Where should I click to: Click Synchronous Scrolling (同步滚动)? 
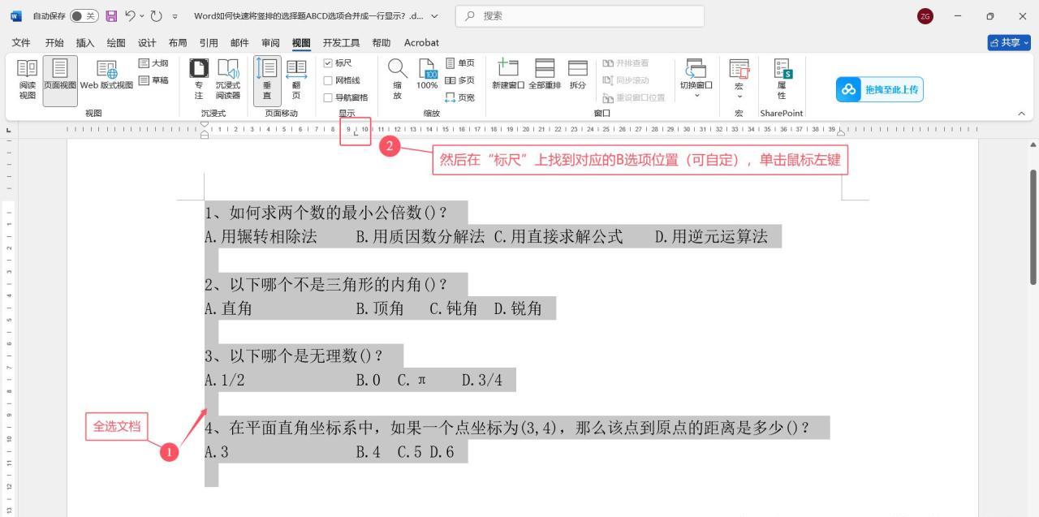626,80
